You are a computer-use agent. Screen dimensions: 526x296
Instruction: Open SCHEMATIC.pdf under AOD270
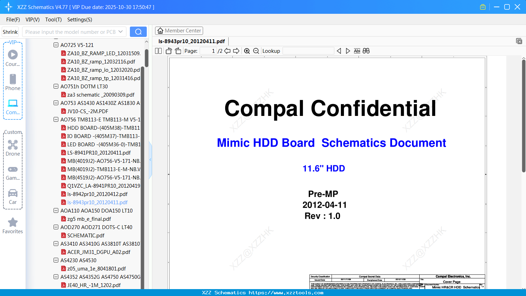tap(83, 235)
